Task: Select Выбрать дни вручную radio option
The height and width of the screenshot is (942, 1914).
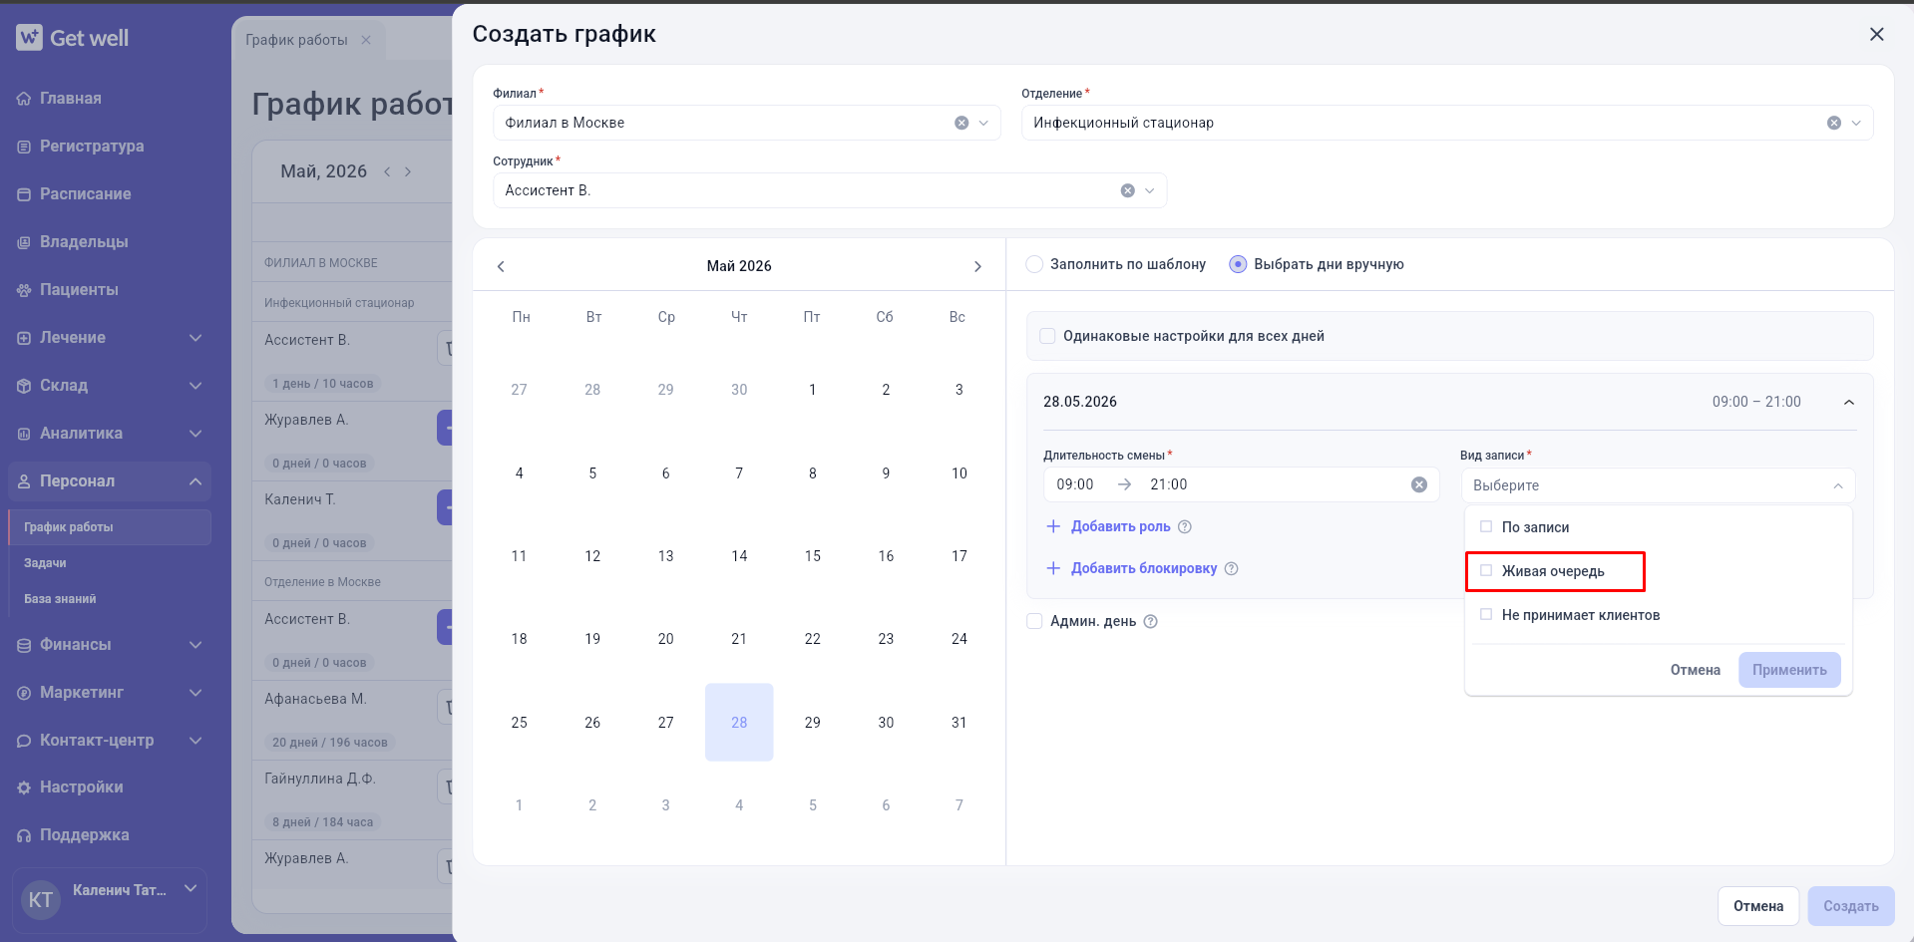Action: click(x=1238, y=264)
